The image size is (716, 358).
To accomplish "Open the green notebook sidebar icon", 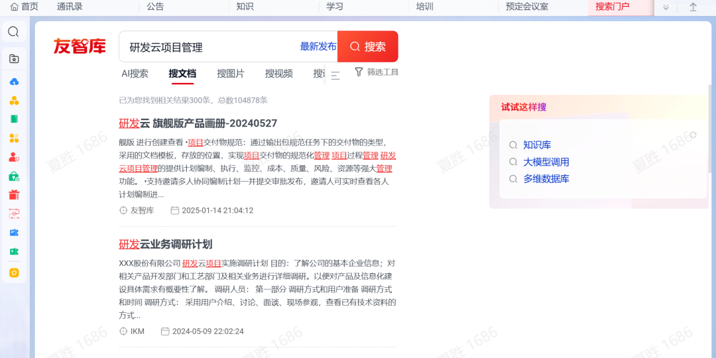I will pyautogui.click(x=14, y=119).
